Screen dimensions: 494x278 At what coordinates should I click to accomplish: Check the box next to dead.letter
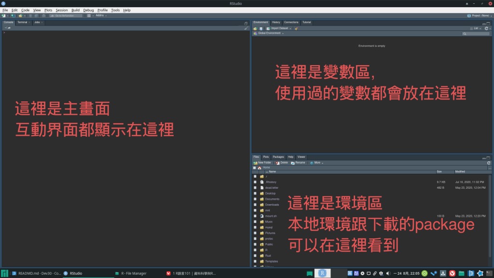[x=255, y=188]
